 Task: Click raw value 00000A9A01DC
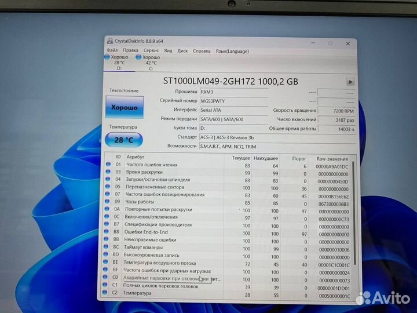tap(332, 166)
